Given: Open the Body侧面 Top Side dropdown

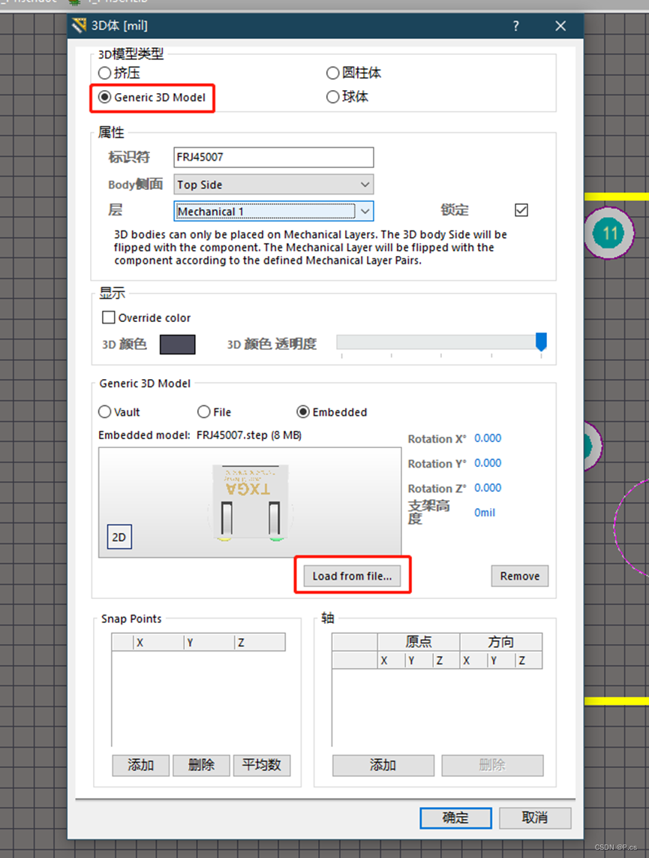Looking at the screenshot, I should coord(273,185).
